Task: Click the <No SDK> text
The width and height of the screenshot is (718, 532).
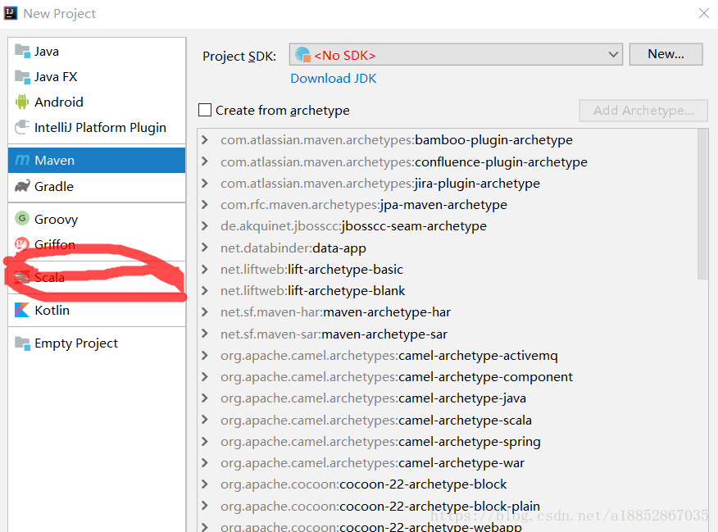Action: [x=345, y=56]
